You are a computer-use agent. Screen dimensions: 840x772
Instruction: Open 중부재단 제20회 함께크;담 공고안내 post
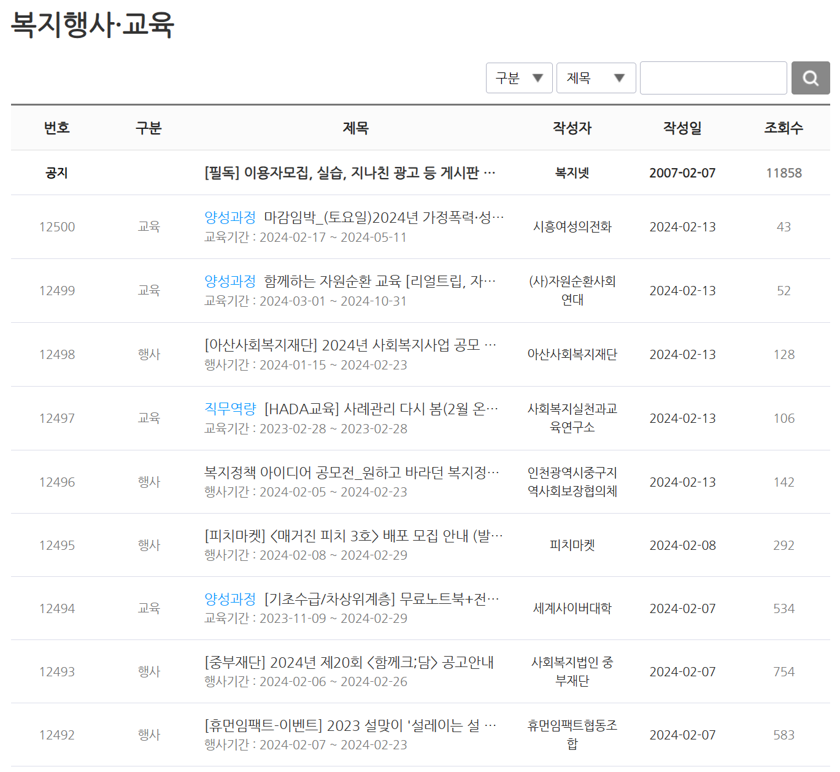coord(349,662)
